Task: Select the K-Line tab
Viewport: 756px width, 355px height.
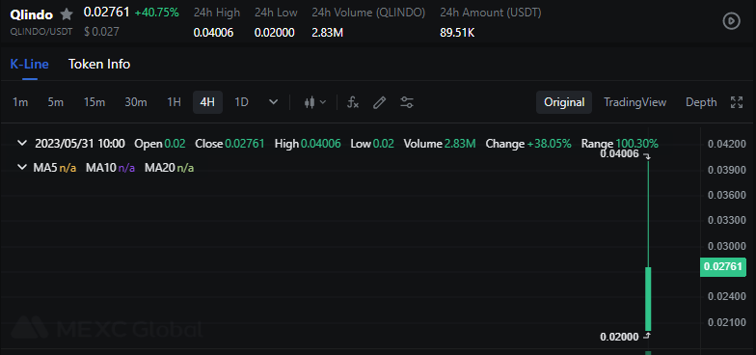Action: (29, 64)
